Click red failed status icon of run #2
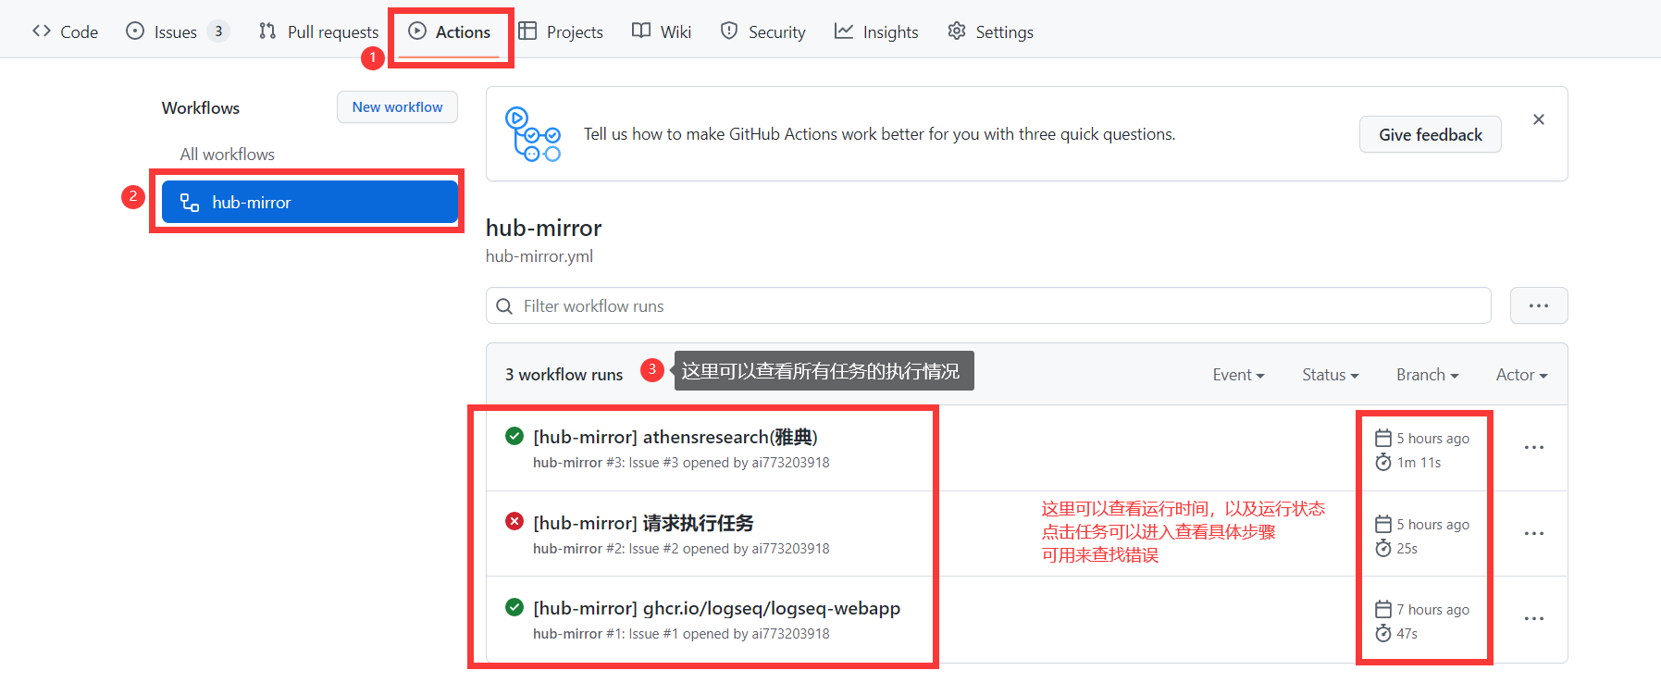1661x683 pixels. point(514,521)
